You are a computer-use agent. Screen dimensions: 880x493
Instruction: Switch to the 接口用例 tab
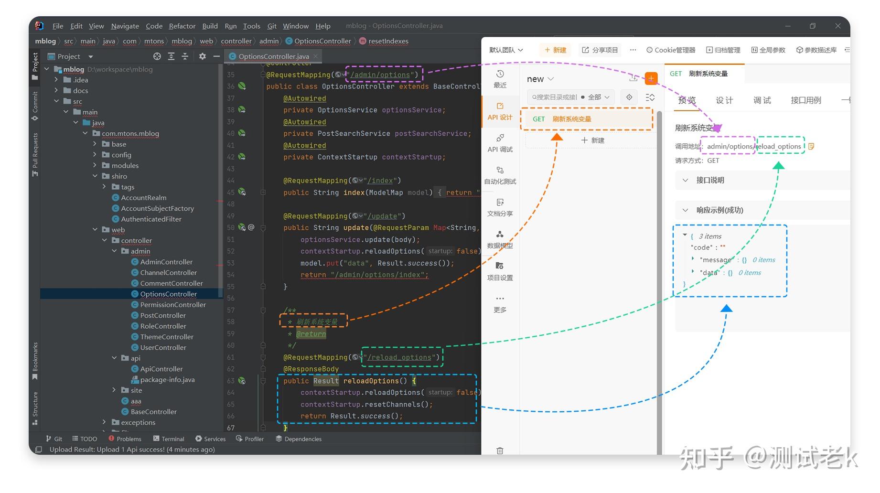click(806, 100)
